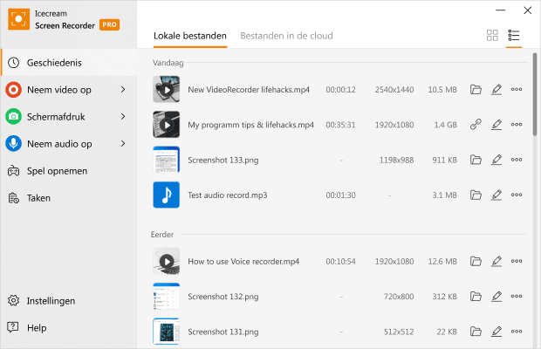This screenshot has width=541, height=349.
Task: Expand the Neem video op submenu
Action: 123,89
